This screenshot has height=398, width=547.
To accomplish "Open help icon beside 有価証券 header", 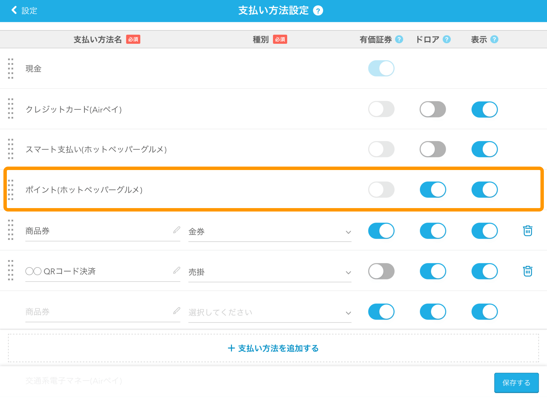I will [x=399, y=39].
